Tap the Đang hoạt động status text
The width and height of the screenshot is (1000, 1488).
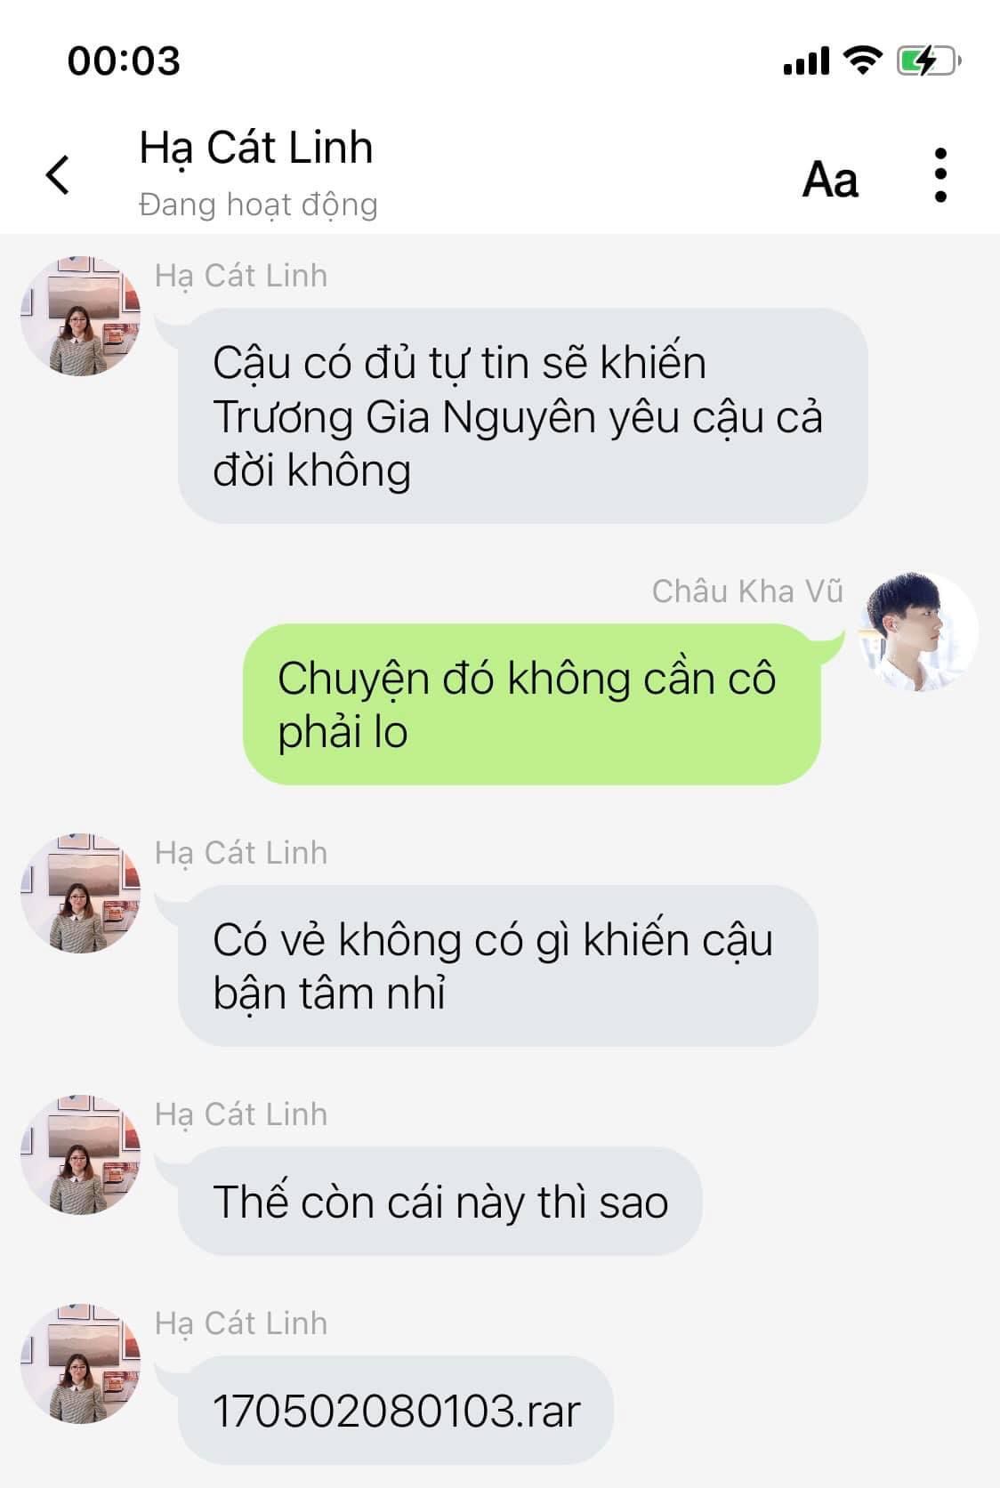(x=258, y=205)
